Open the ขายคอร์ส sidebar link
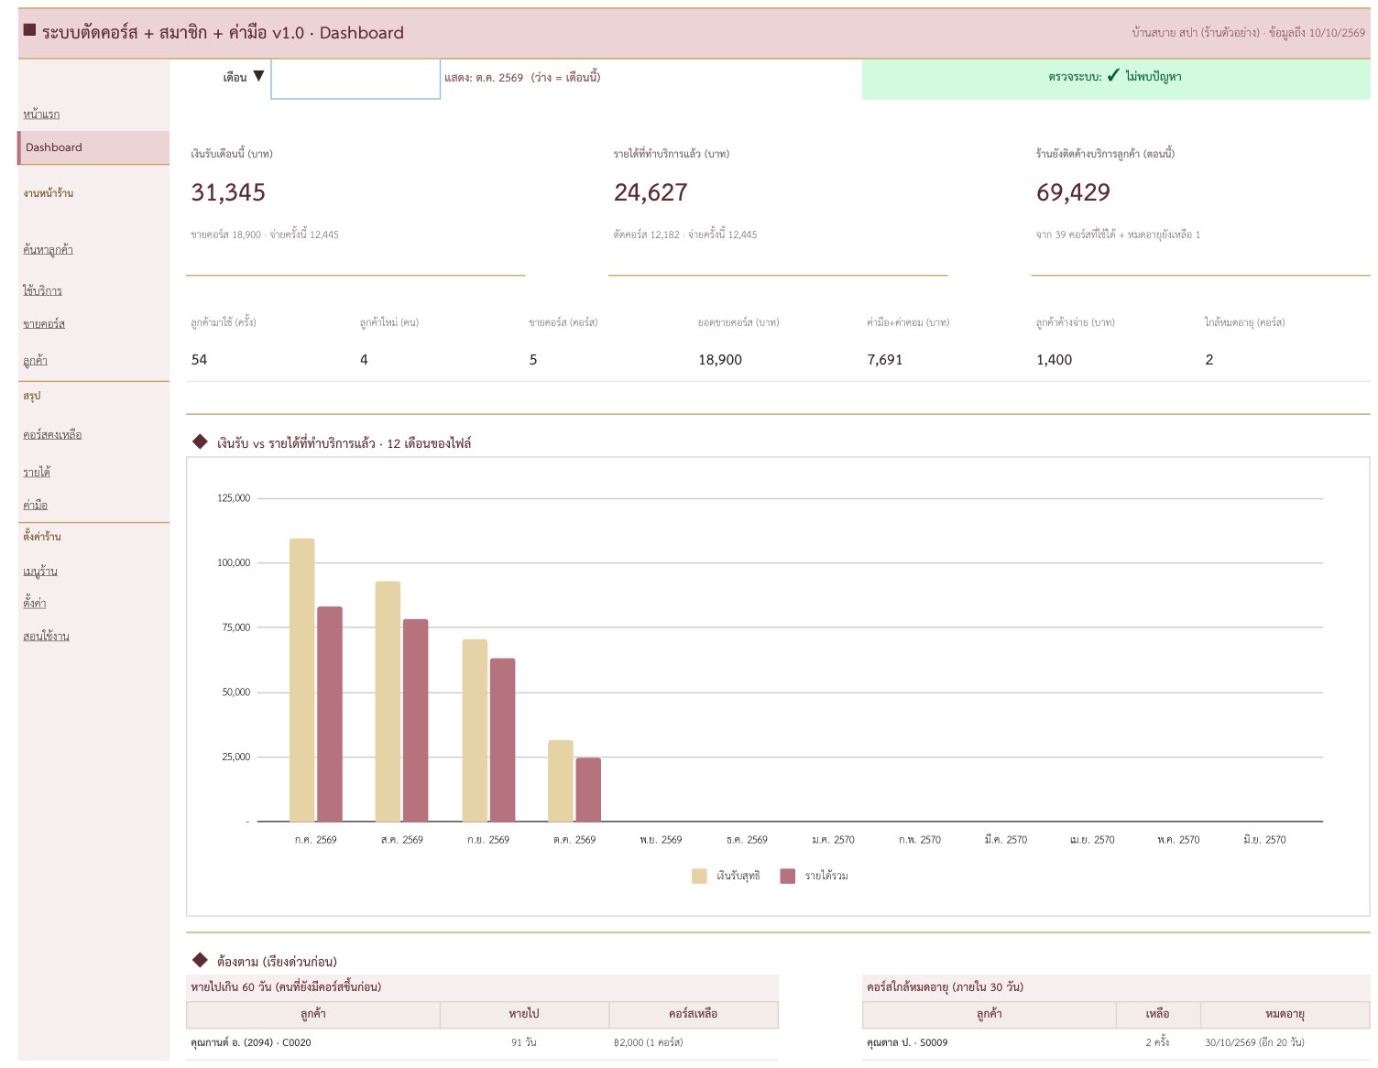 tap(44, 323)
